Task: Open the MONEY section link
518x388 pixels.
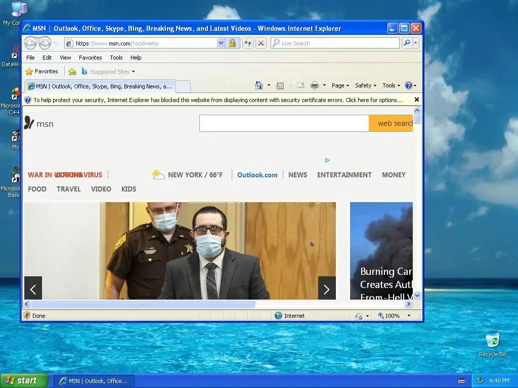Action: tap(394, 175)
